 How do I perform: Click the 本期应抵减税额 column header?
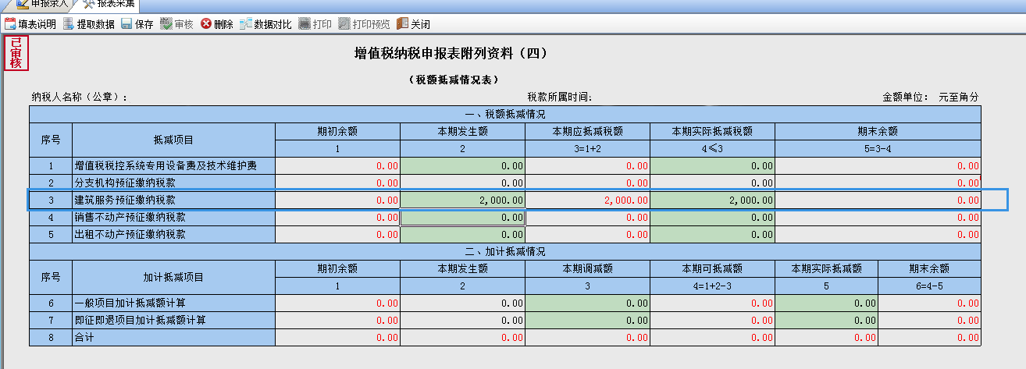[587, 131]
